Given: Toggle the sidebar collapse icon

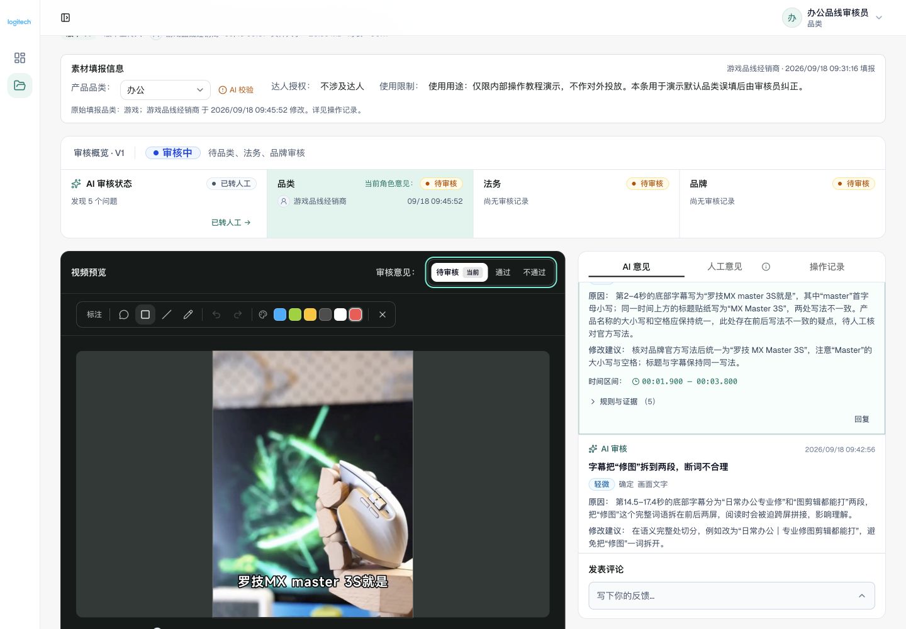Looking at the screenshot, I should tap(65, 18).
